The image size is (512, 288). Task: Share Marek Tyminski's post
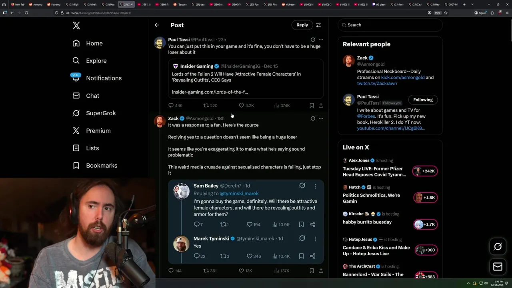pos(313,256)
